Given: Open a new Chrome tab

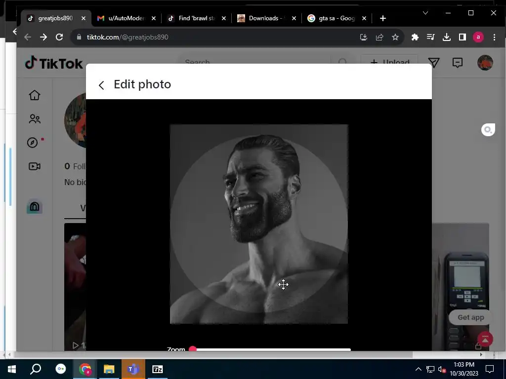Looking at the screenshot, I should point(383,18).
